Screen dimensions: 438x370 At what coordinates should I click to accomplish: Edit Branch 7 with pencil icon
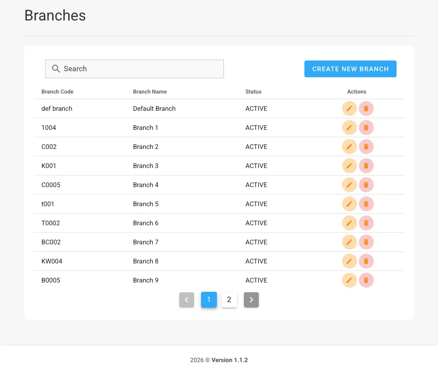click(349, 242)
